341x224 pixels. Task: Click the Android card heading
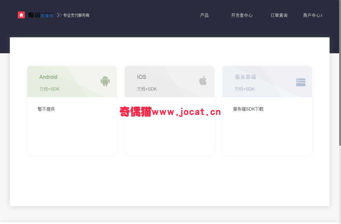pyautogui.click(x=48, y=77)
